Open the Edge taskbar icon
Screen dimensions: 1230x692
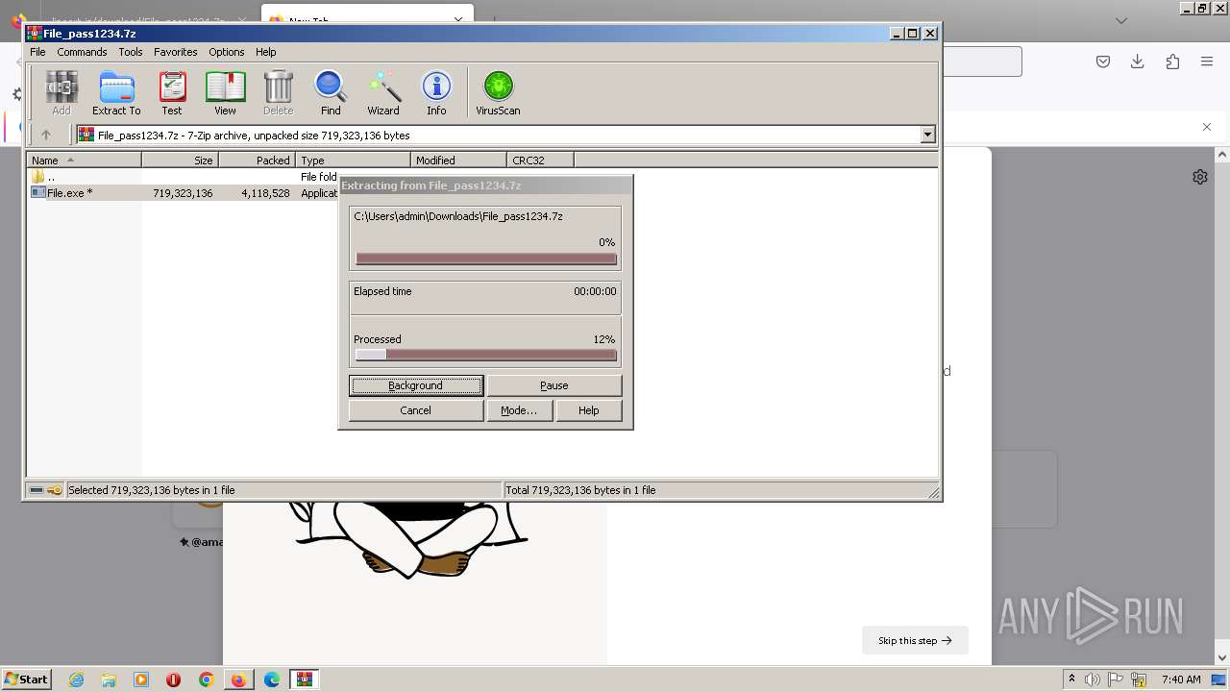(x=272, y=680)
